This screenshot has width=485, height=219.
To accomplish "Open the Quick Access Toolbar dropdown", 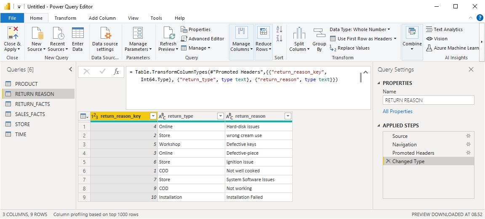I will (19, 7).
